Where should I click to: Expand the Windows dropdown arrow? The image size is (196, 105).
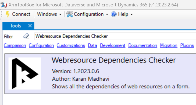tap(60, 14)
